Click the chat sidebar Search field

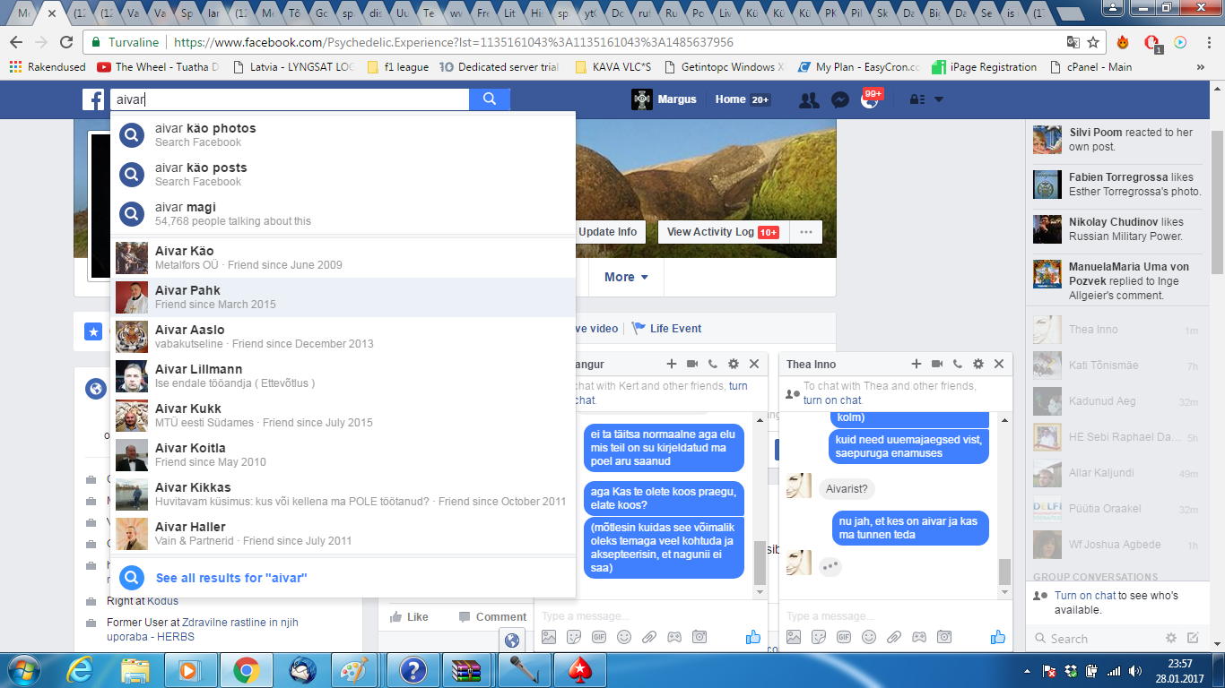click(x=1097, y=639)
